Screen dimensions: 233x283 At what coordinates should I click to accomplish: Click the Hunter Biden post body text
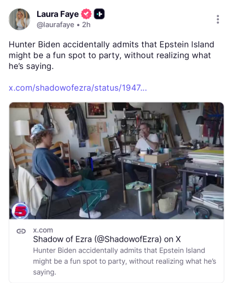111,55
